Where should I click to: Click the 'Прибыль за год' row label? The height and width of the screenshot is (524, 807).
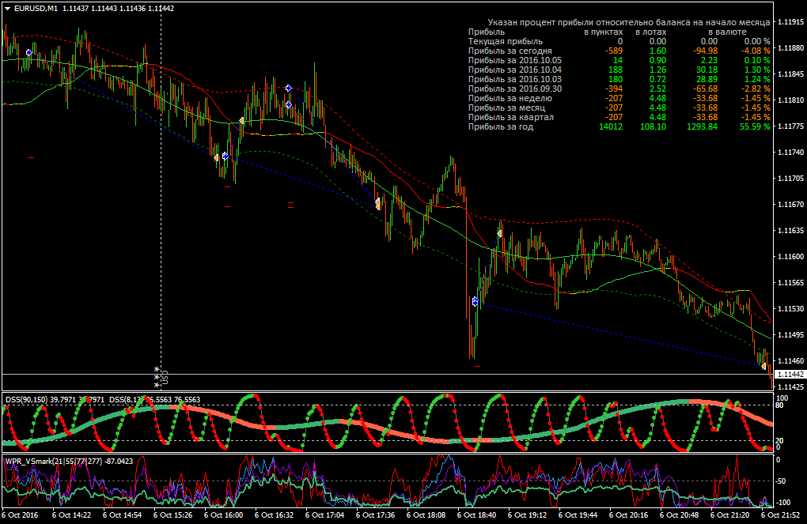(x=501, y=126)
